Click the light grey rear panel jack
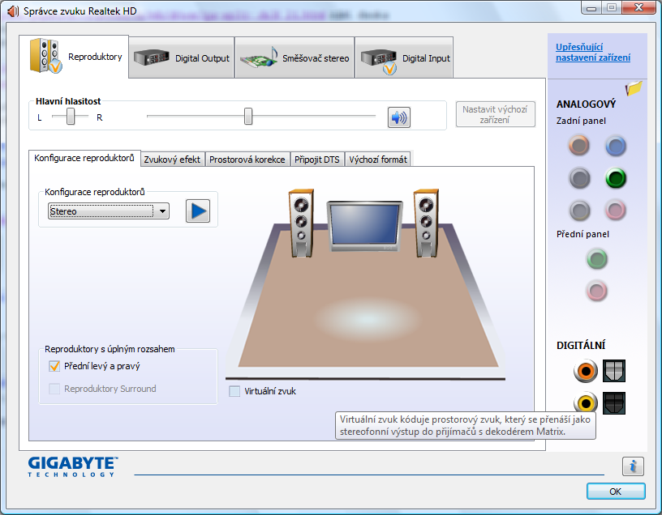The height and width of the screenshot is (515, 662). [x=579, y=210]
